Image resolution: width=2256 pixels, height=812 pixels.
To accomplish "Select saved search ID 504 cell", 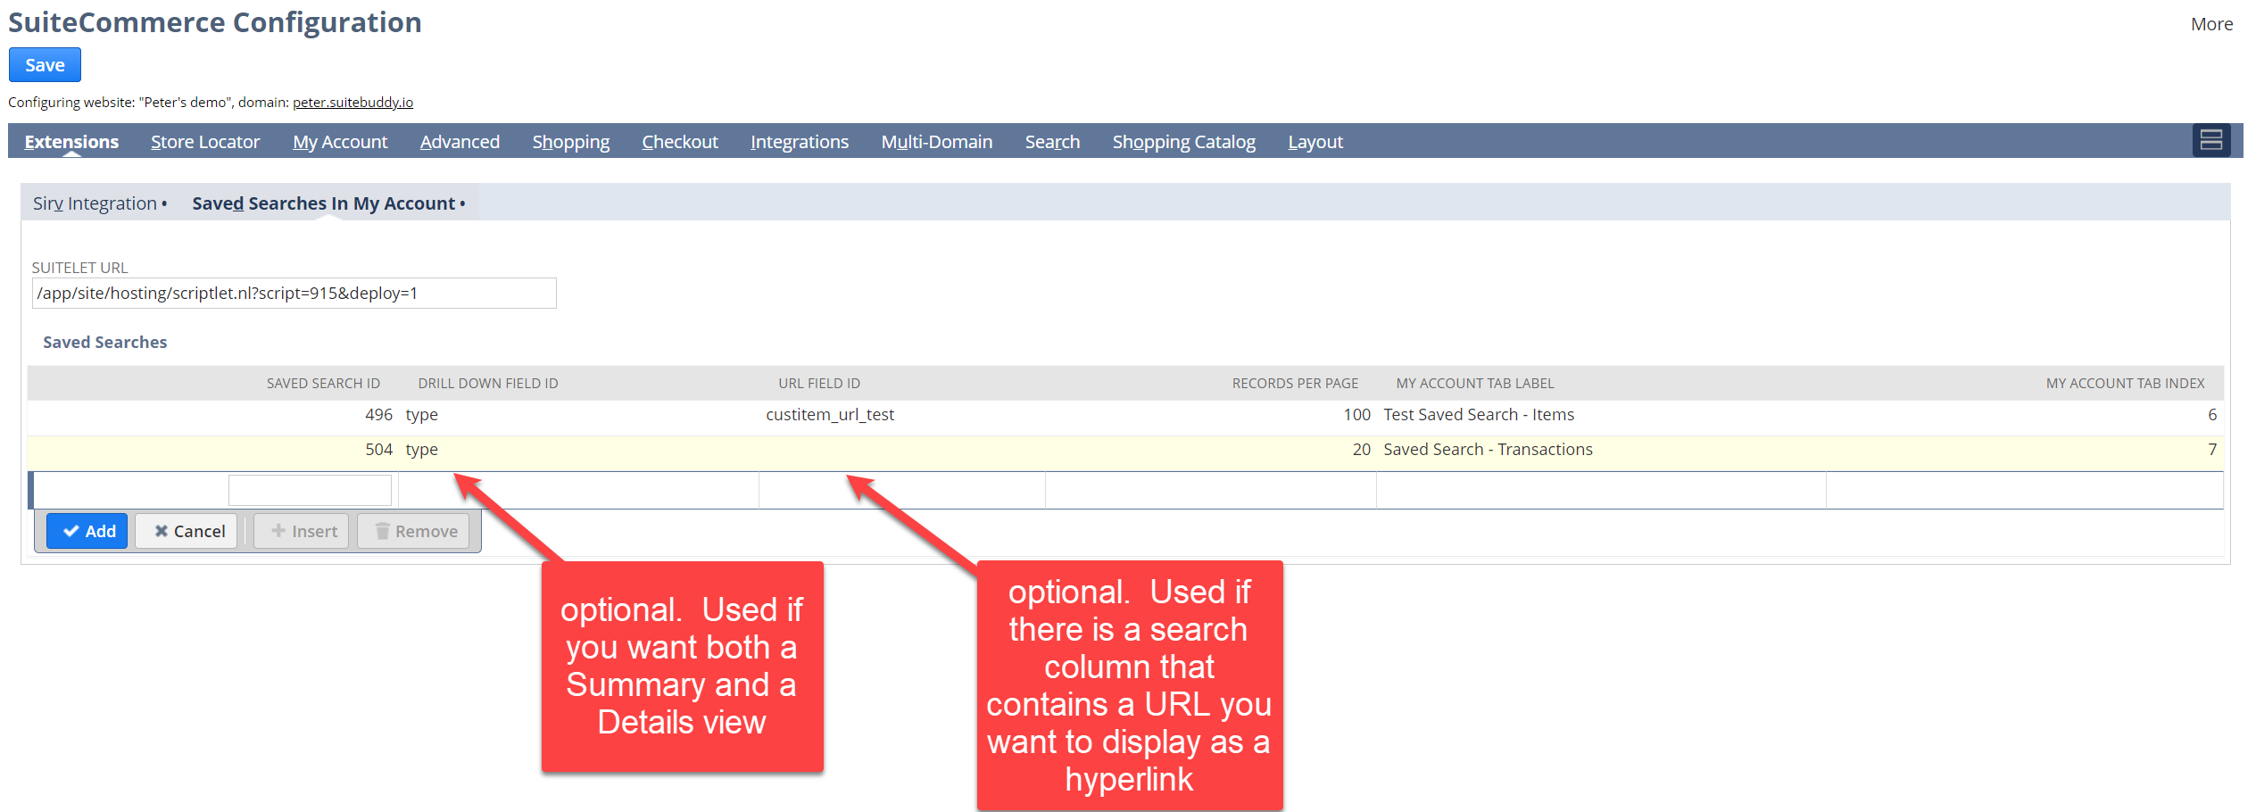I will pos(378,450).
